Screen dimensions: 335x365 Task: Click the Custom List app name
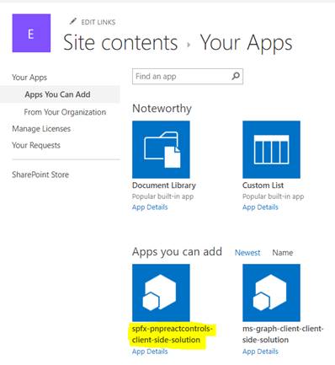point(263,185)
